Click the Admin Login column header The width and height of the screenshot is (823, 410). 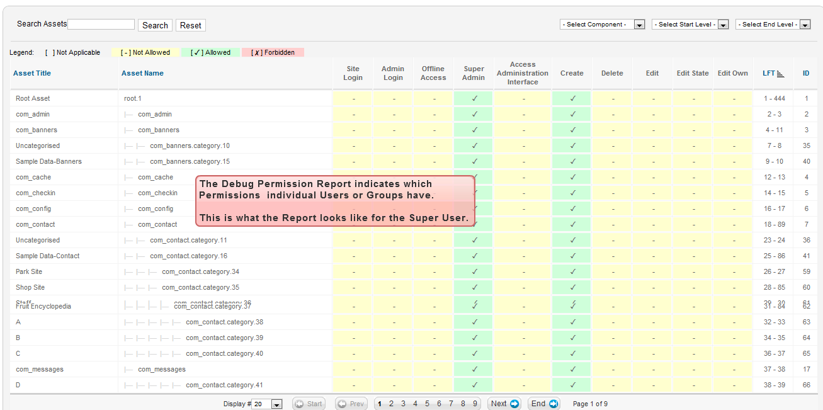click(x=393, y=73)
